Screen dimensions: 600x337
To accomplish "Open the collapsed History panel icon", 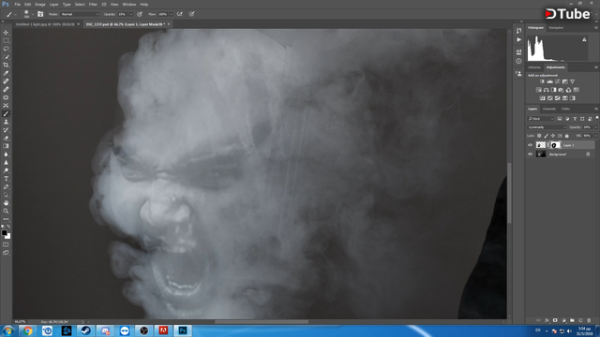I will point(518,31).
